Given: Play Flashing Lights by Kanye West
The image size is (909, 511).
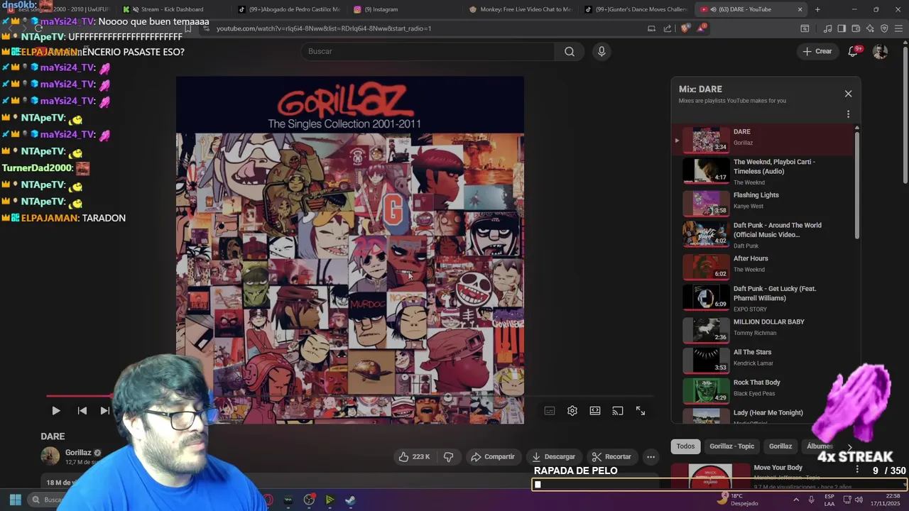Looking at the screenshot, I should coord(761,202).
